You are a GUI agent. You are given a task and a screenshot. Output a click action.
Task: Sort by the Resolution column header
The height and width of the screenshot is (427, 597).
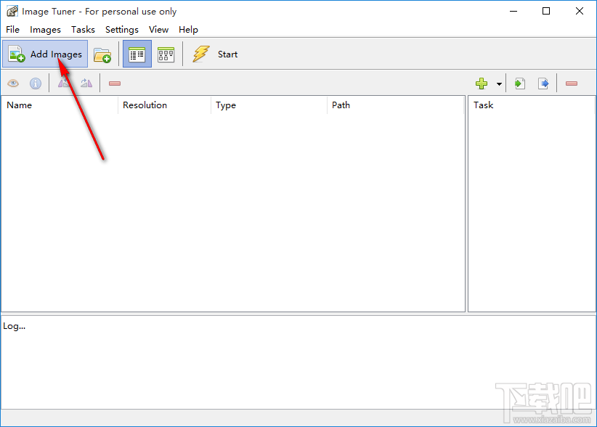(164, 105)
